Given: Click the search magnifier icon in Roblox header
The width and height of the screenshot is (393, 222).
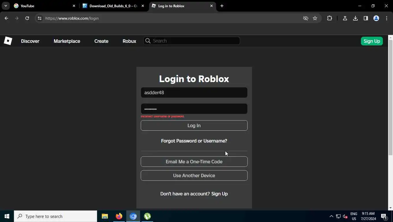Looking at the screenshot, I should [148, 41].
